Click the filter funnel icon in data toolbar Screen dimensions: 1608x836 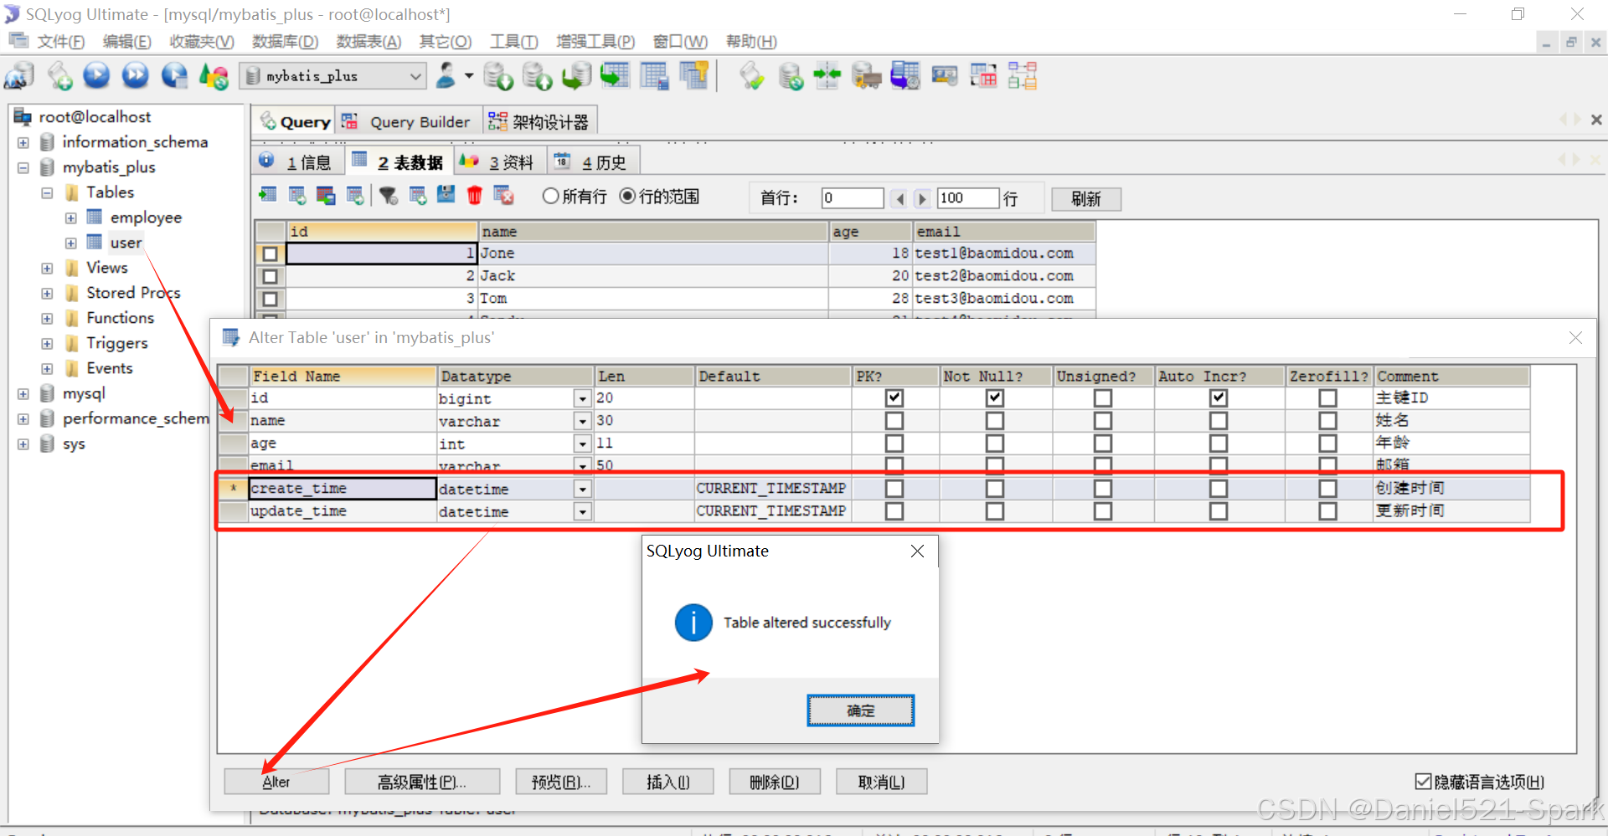[x=388, y=196]
